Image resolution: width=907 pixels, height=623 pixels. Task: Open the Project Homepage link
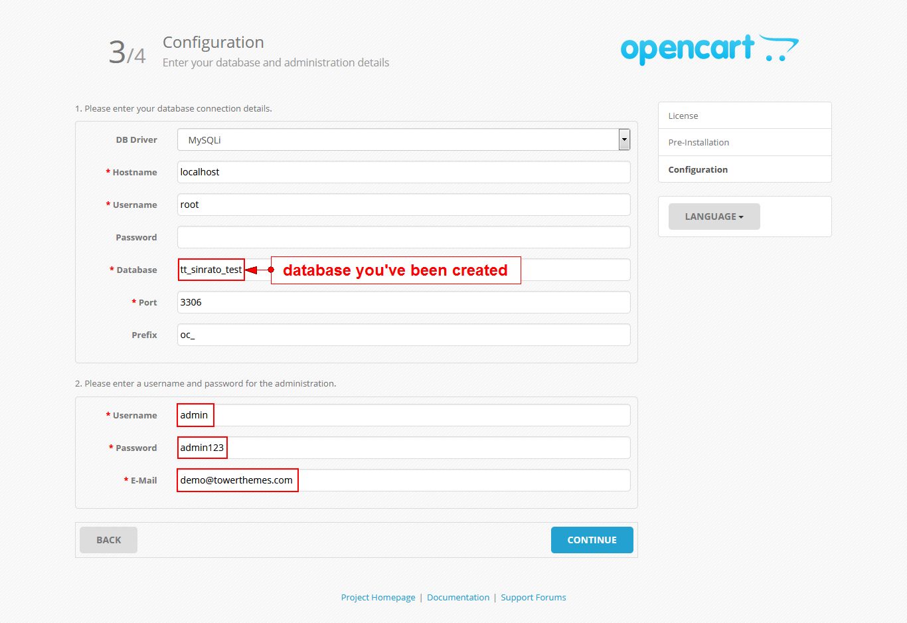point(378,597)
